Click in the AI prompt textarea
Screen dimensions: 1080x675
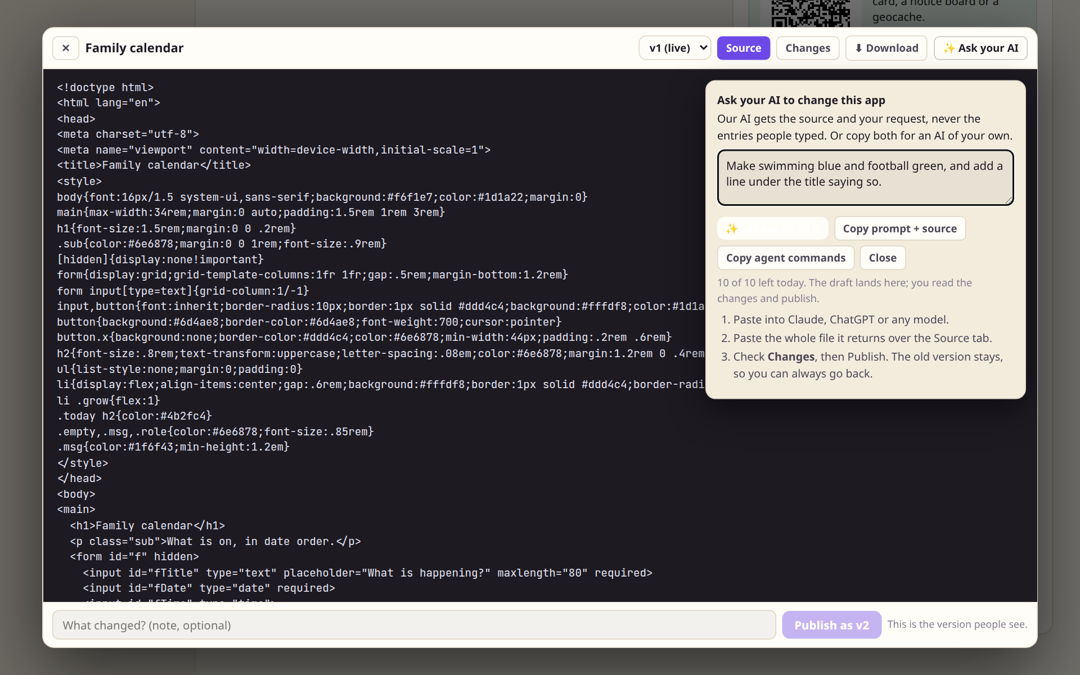[x=865, y=178]
